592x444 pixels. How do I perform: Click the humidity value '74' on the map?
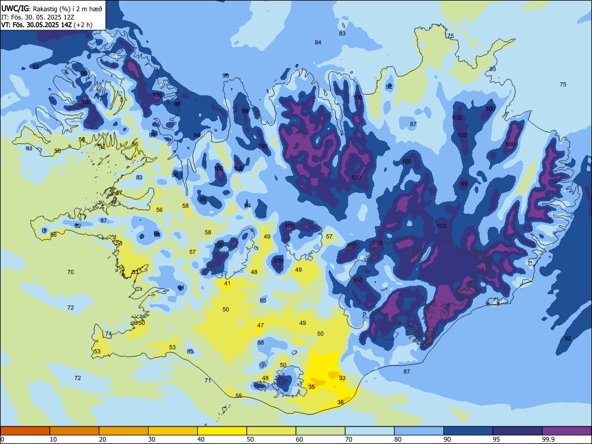point(108,333)
